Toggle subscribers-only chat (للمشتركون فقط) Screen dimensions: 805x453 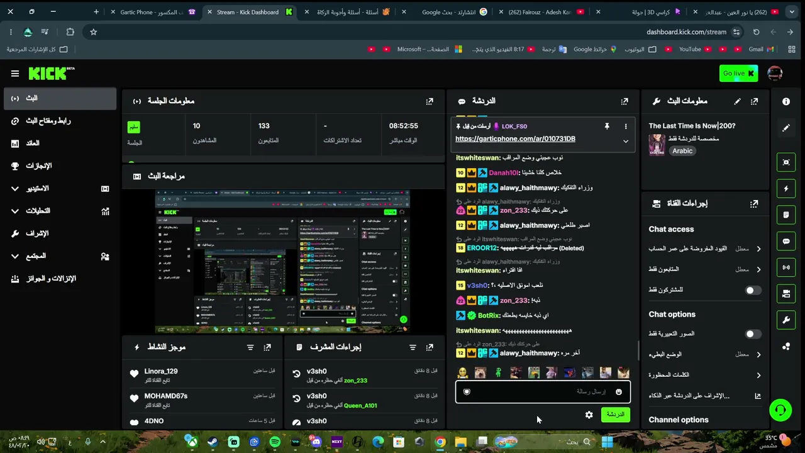[x=753, y=291]
